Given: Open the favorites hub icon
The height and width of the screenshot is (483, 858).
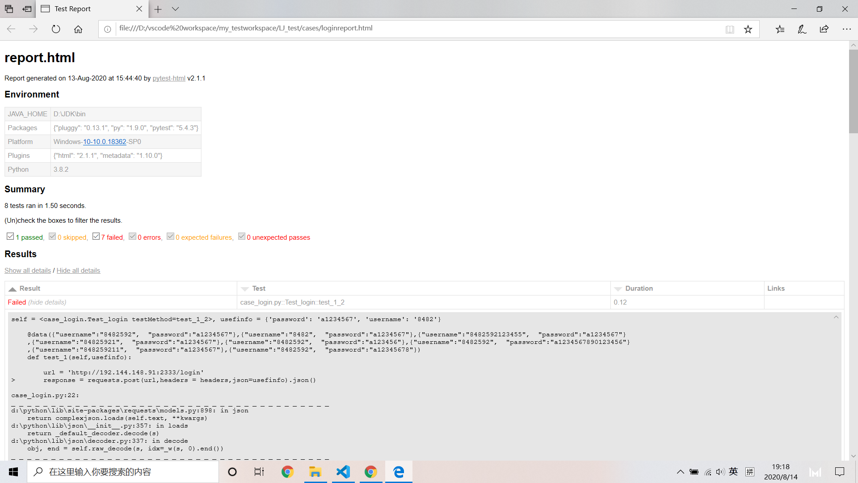Looking at the screenshot, I should click(780, 29).
